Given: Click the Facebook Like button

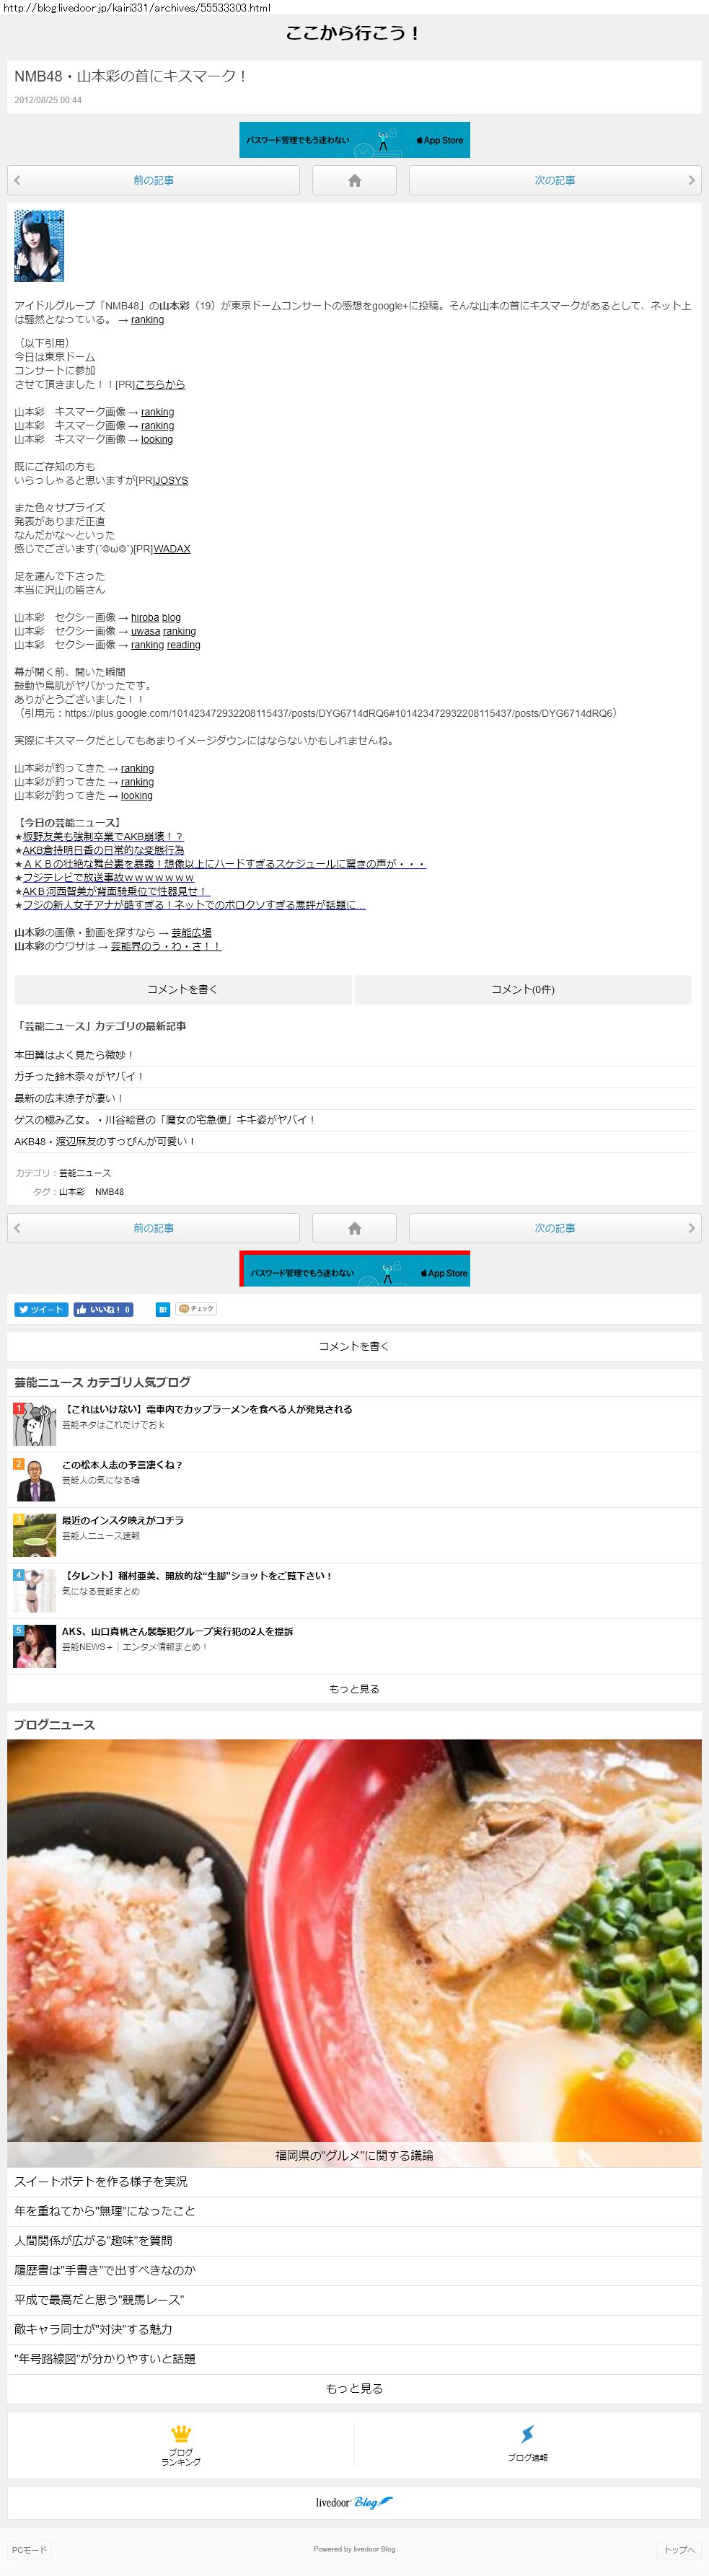Looking at the screenshot, I should tap(103, 1309).
